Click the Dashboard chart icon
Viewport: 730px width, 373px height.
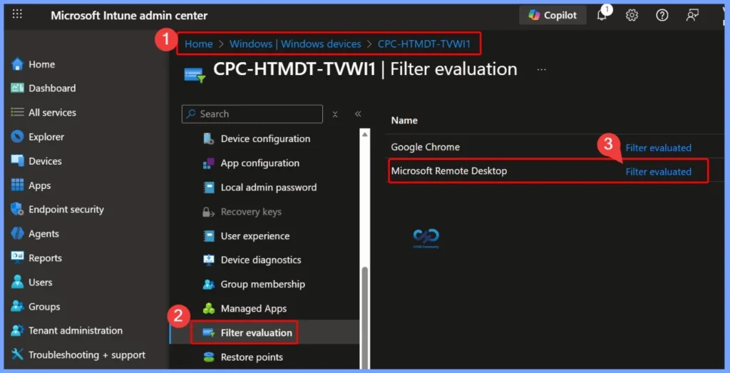(17, 88)
